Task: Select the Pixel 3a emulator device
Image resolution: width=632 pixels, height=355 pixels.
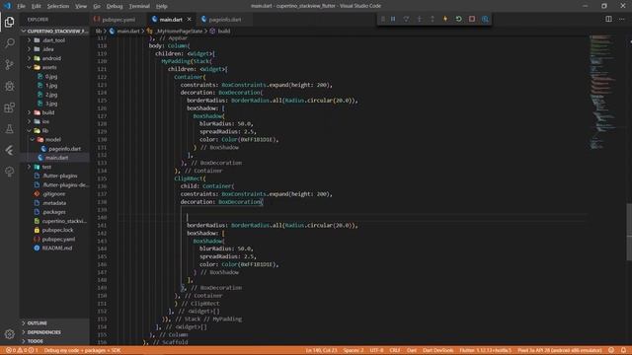Action: click(560, 350)
